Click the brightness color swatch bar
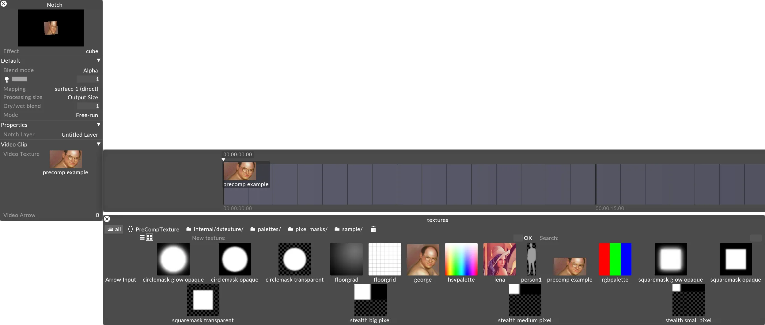Viewport: 765px width, 325px height. (19, 79)
